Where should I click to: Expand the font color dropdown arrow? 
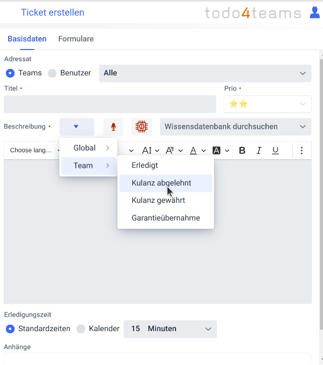click(203, 151)
